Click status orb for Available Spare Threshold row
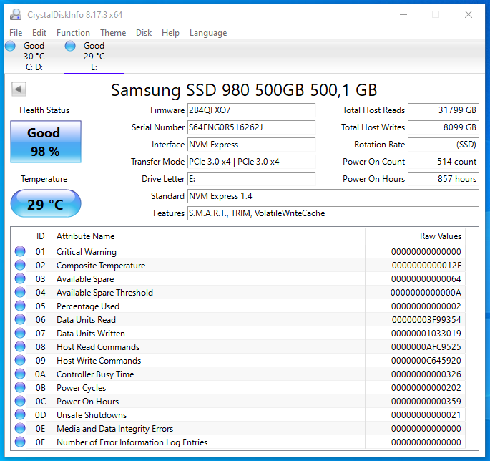Image resolution: width=490 pixels, height=461 pixels. (20, 293)
